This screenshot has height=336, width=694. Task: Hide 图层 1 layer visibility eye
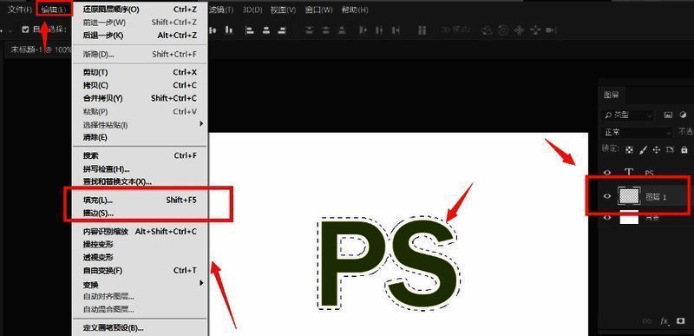[x=607, y=196]
